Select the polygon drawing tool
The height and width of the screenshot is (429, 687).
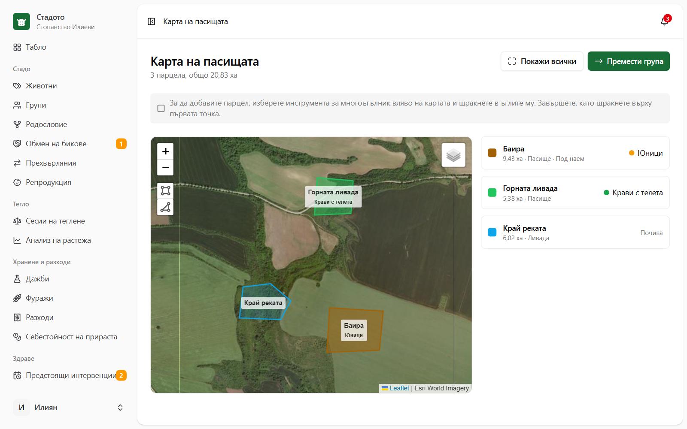[x=165, y=207]
